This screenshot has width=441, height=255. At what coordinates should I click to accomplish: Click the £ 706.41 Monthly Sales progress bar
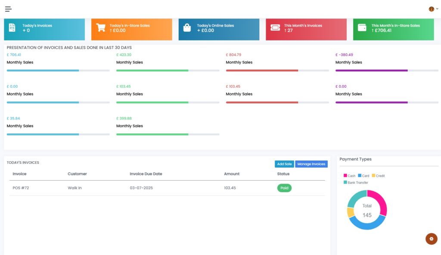pos(58,71)
